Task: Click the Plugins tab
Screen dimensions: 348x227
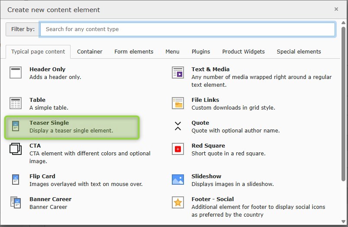Action: click(x=201, y=51)
